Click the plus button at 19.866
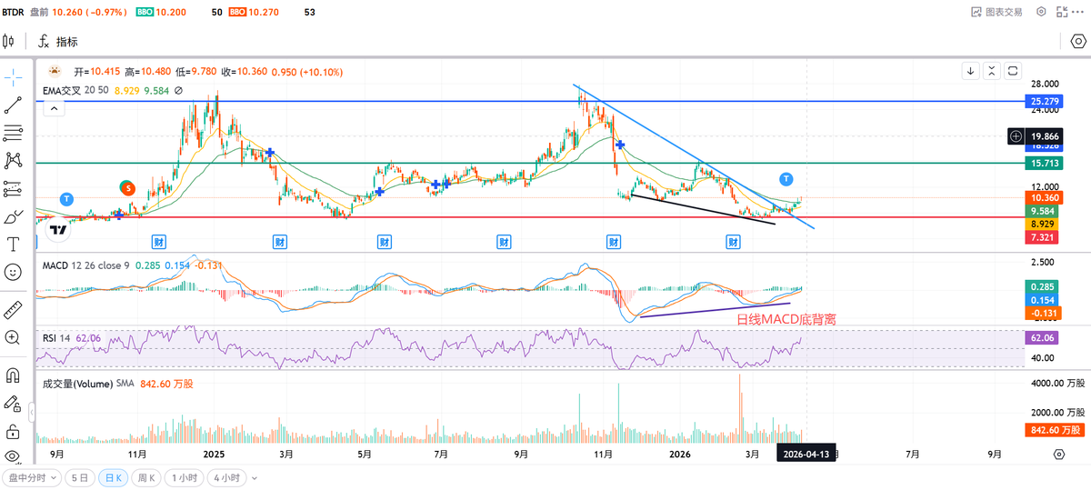This screenshot has height=490, width=1091. [x=1016, y=136]
